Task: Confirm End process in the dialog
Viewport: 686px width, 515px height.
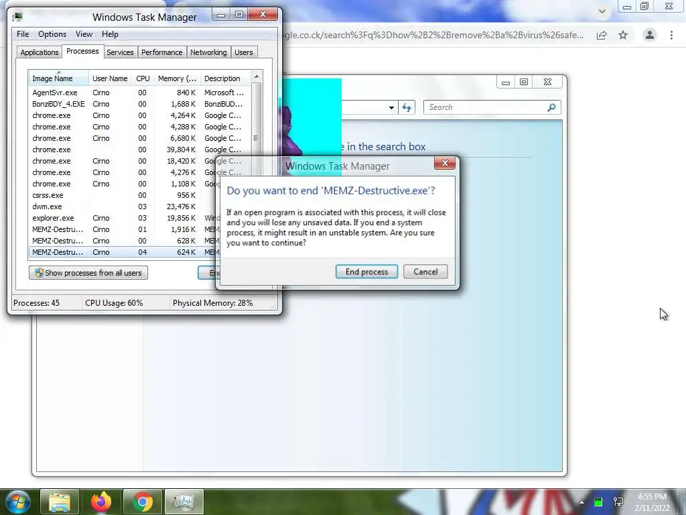Action: pos(366,272)
